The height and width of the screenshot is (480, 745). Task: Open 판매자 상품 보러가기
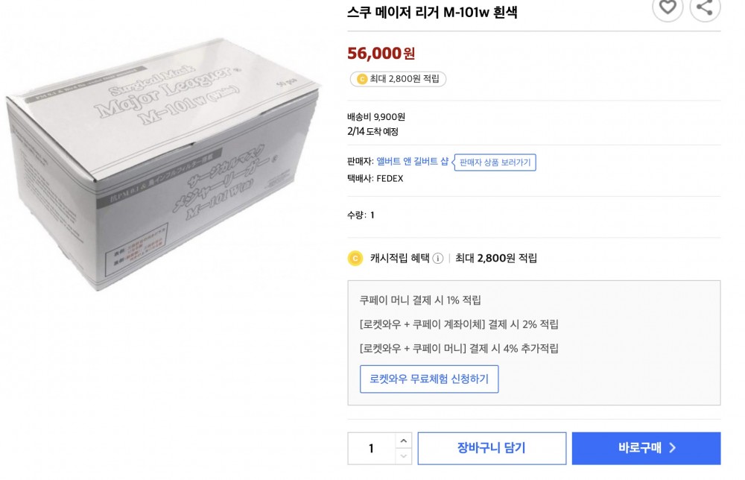[x=495, y=162]
